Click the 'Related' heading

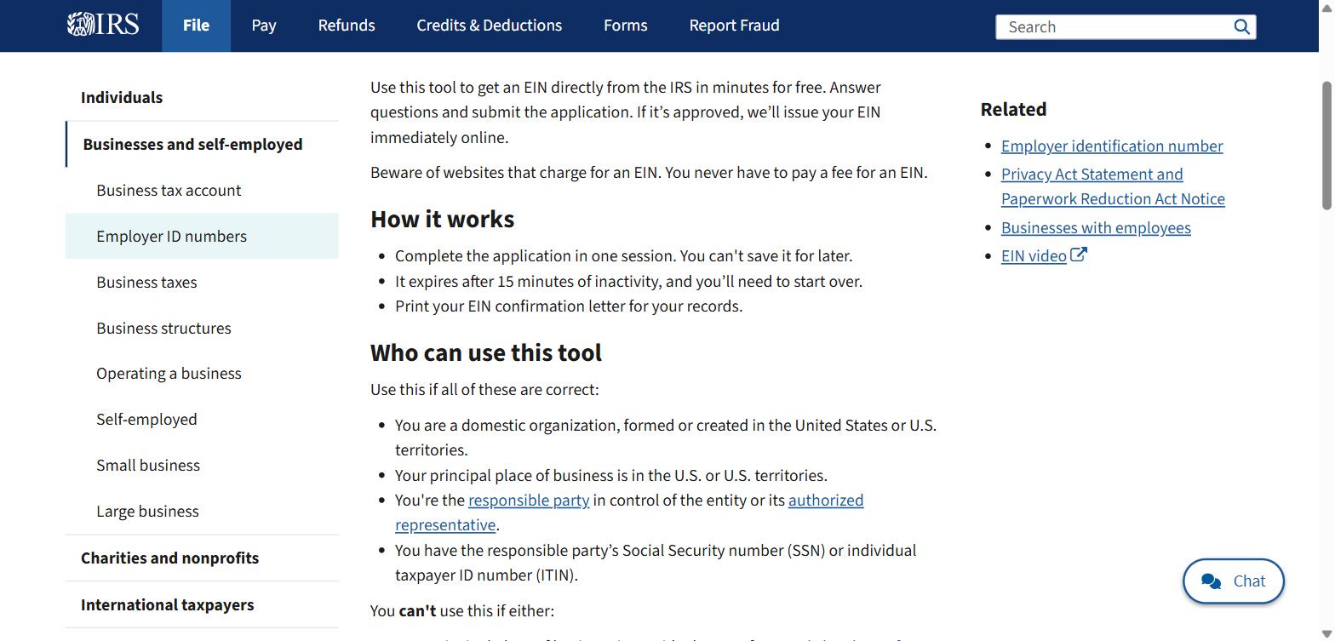(1013, 110)
